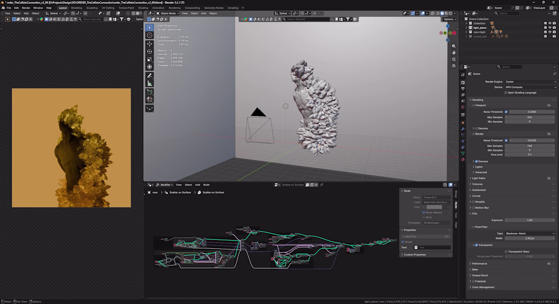
Task: Switch perspective/orthographic grid gizmo
Action: click(x=453, y=66)
